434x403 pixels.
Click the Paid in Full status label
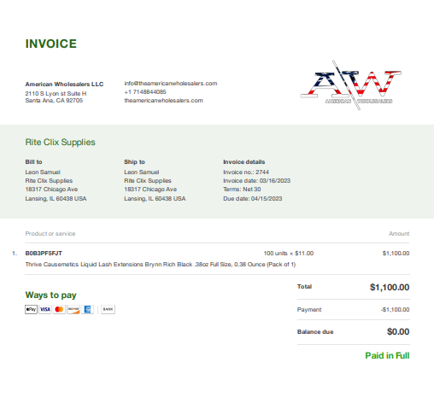click(387, 355)
